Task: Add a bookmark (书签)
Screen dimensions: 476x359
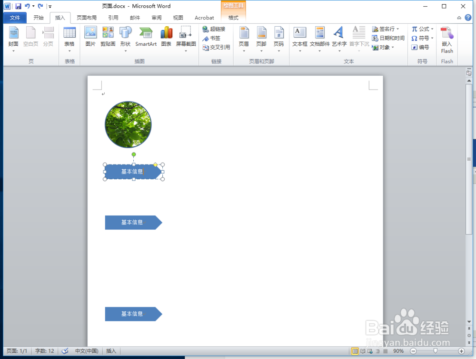Action: (x=211, y=38)
